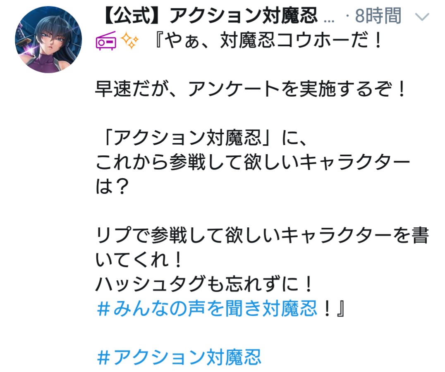
Task: Click the orange sparkles emoji
Action: coord(130,41)
